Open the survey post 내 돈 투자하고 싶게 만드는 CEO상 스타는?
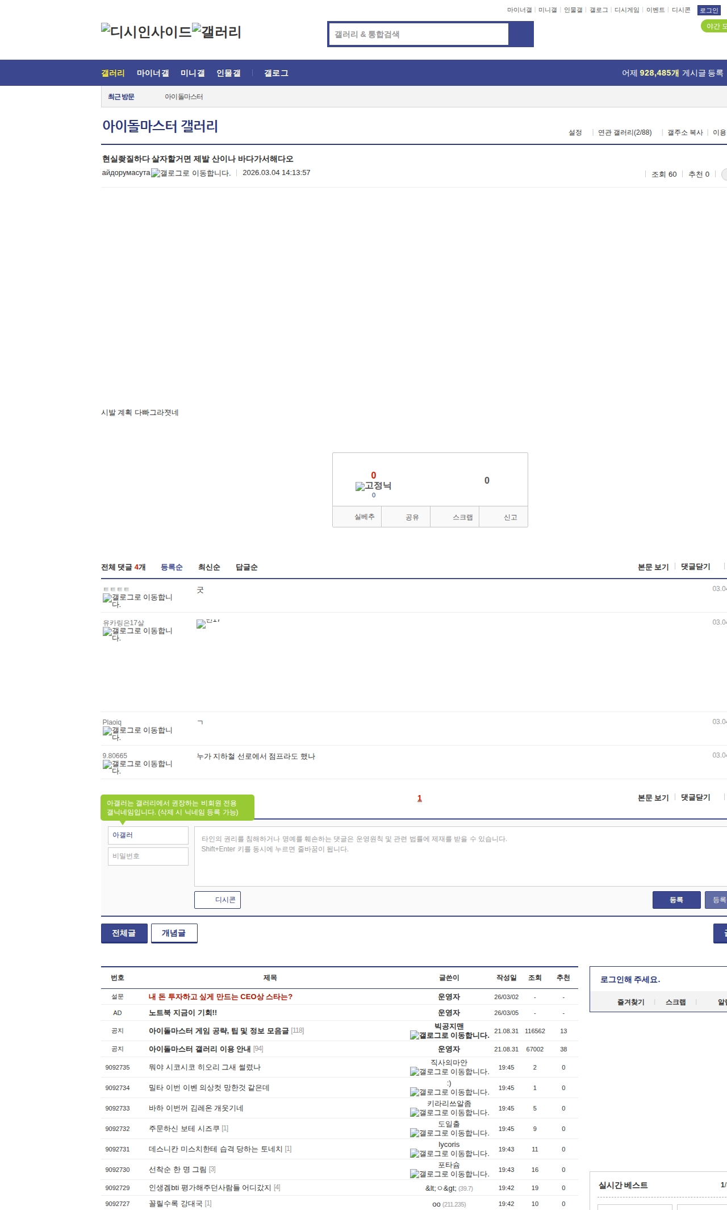 coord(220,997)
